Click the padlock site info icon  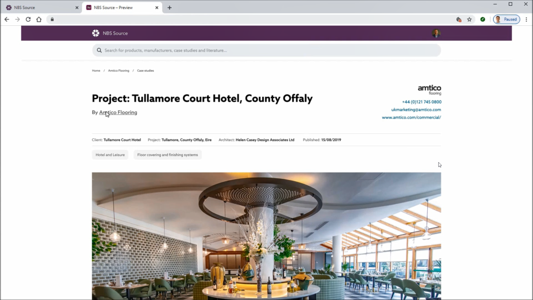click(52, 20)
